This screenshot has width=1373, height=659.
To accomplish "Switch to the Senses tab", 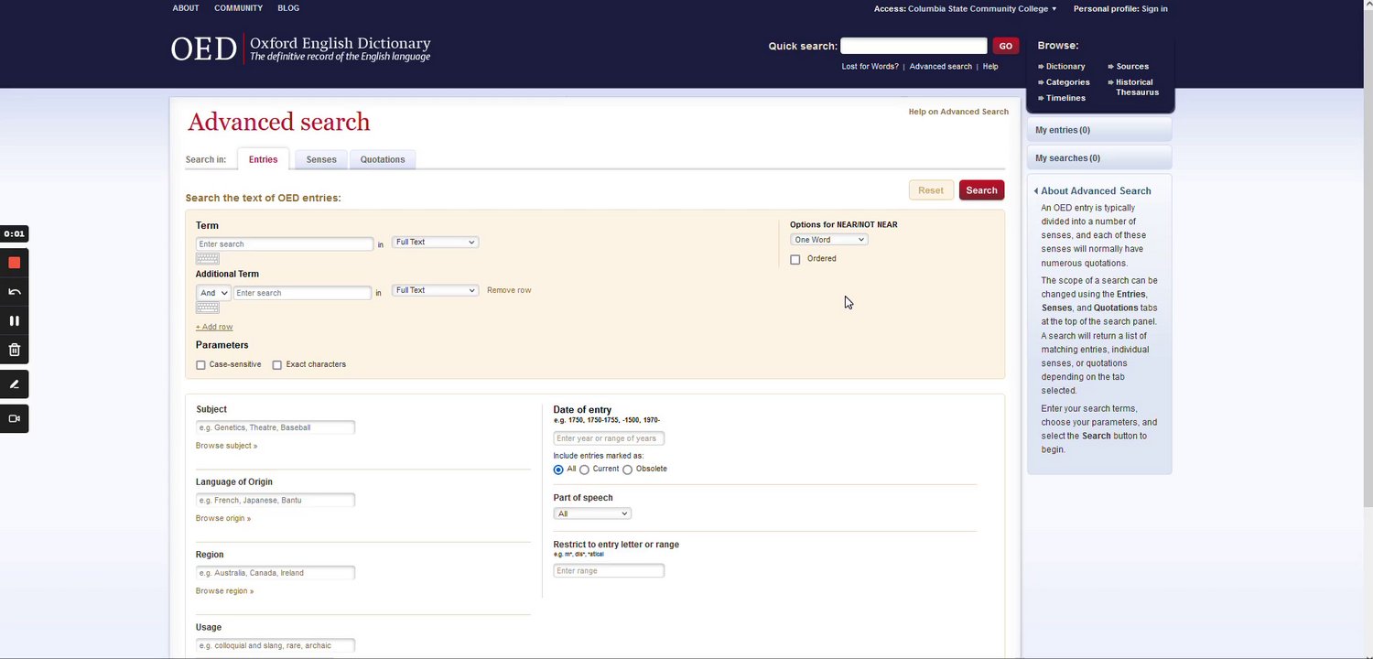I will tap(321, 159).
